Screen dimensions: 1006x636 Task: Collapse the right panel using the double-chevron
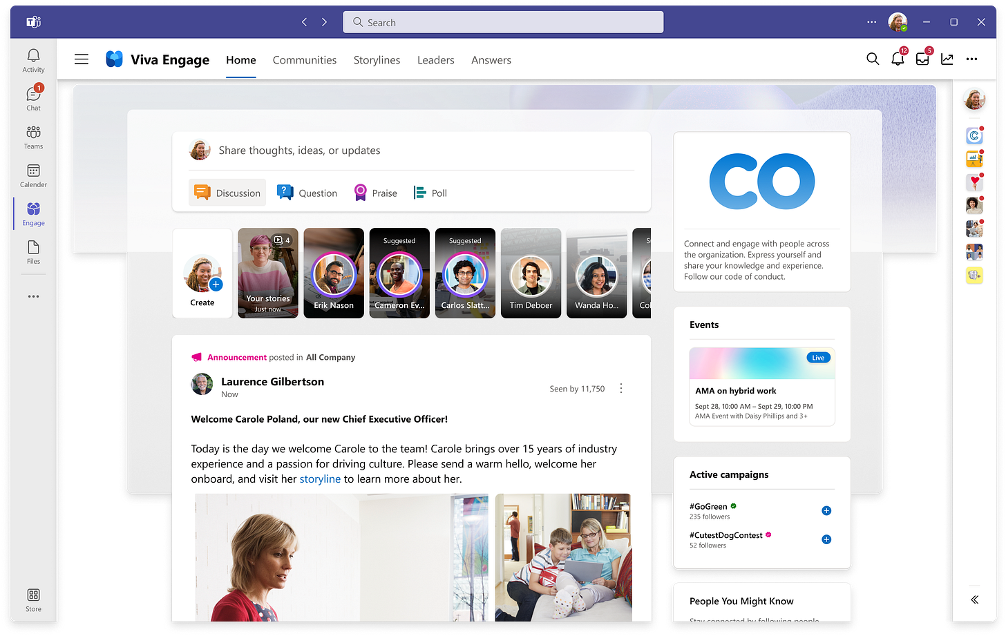click(x=974, y=599)
